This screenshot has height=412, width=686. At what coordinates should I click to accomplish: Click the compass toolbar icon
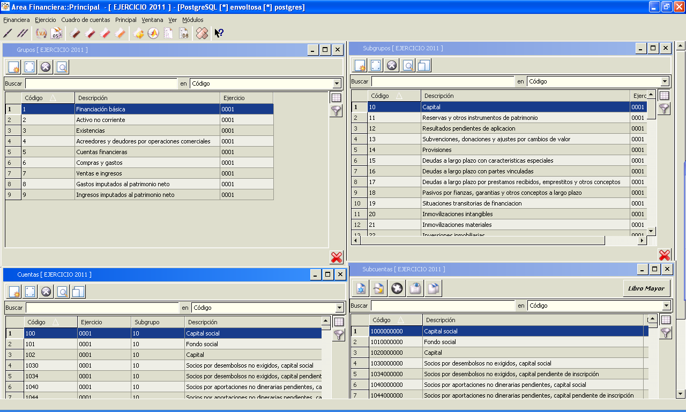pos(153,33)
